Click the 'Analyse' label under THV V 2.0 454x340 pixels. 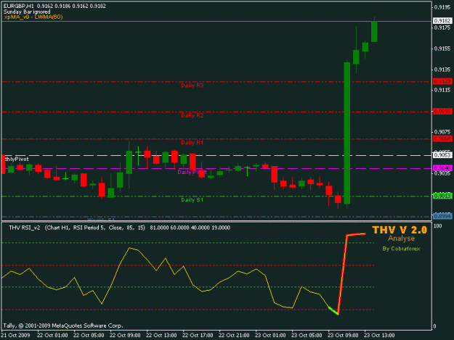(x=401, y=239)
